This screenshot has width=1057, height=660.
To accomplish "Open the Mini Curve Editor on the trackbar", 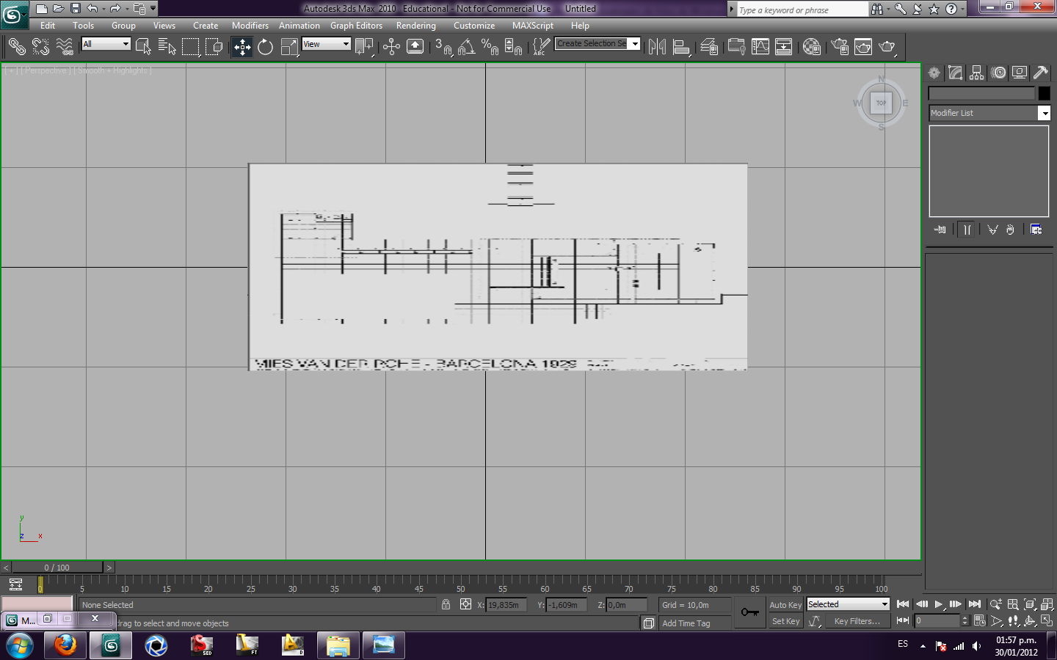I will click(15, 584).
